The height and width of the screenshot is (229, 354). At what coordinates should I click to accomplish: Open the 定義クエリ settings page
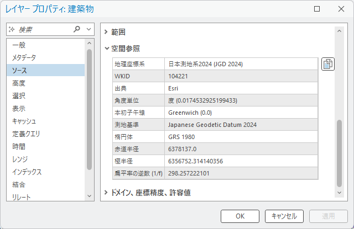click(26, 134)
